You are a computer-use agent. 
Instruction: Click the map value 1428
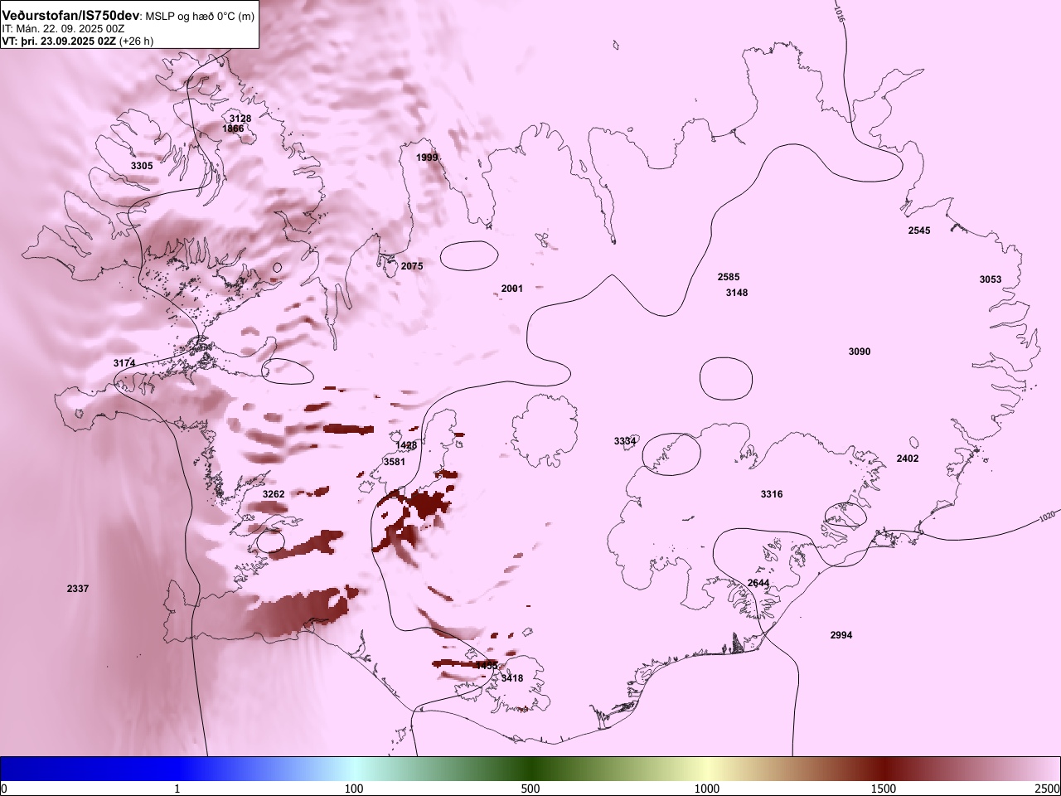[406, 445]
